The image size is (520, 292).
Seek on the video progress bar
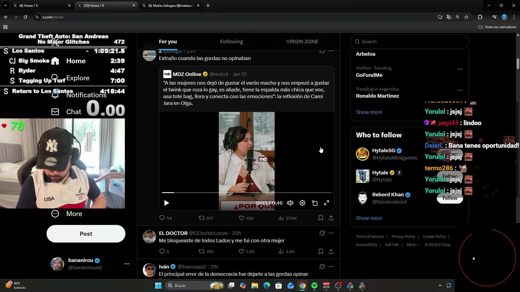click(x=247, y=193)
